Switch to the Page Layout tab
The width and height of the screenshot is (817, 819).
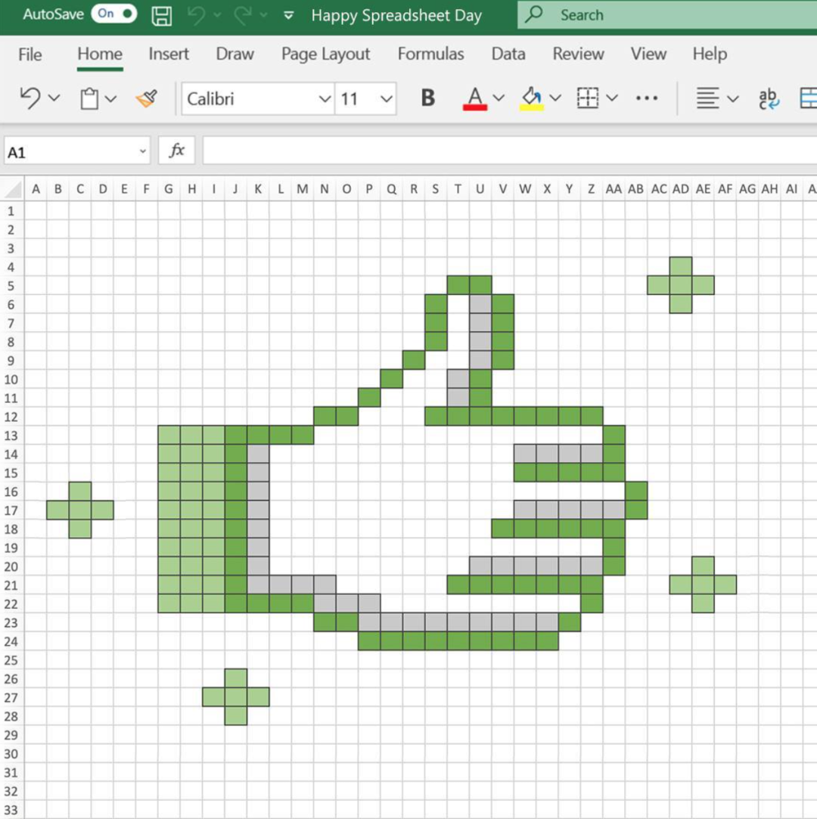point(325,54)
